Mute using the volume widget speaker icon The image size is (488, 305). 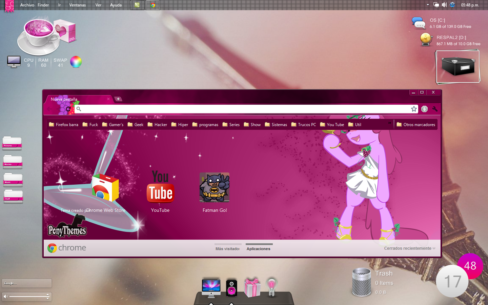coord(5,297)
